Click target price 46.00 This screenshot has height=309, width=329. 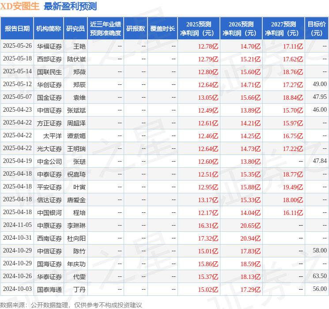point(320,110)
